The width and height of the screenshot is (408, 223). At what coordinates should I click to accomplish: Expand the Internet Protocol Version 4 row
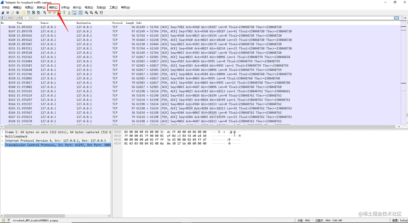[x=2, y=141]
